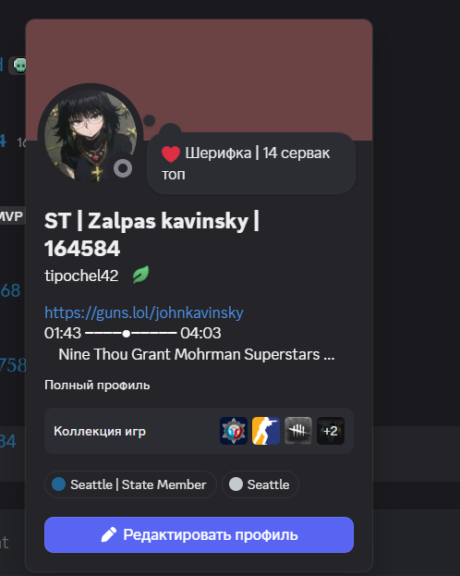Show the +2 more games icon
This screenshot has height=576, width=460.
coord(331,431)
